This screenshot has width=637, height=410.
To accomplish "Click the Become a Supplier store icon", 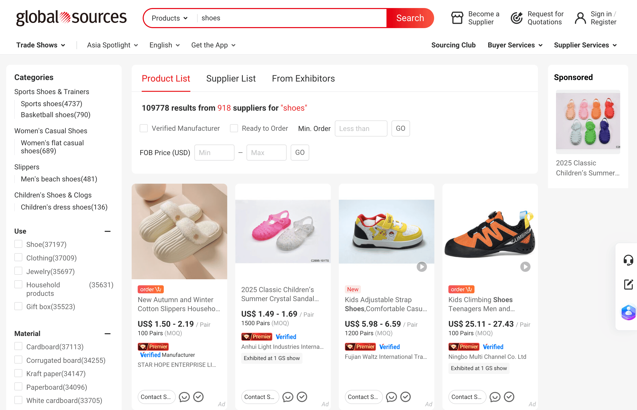I will [x=457, y=18].
